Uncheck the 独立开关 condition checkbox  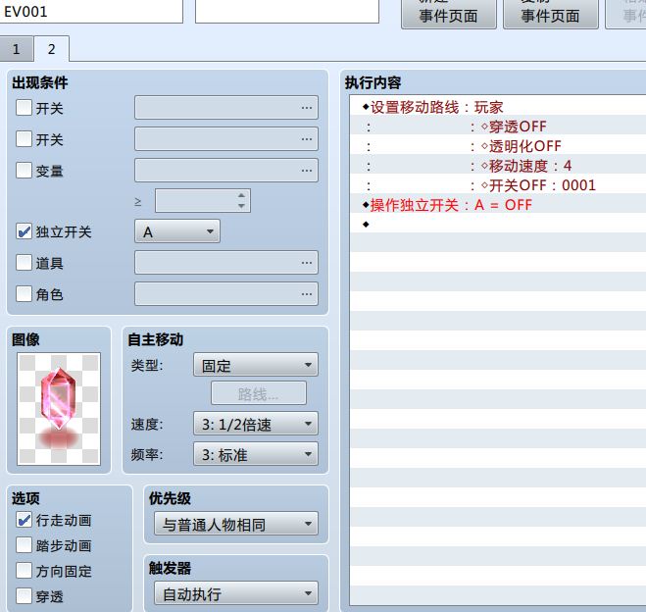tap(24, 231)
